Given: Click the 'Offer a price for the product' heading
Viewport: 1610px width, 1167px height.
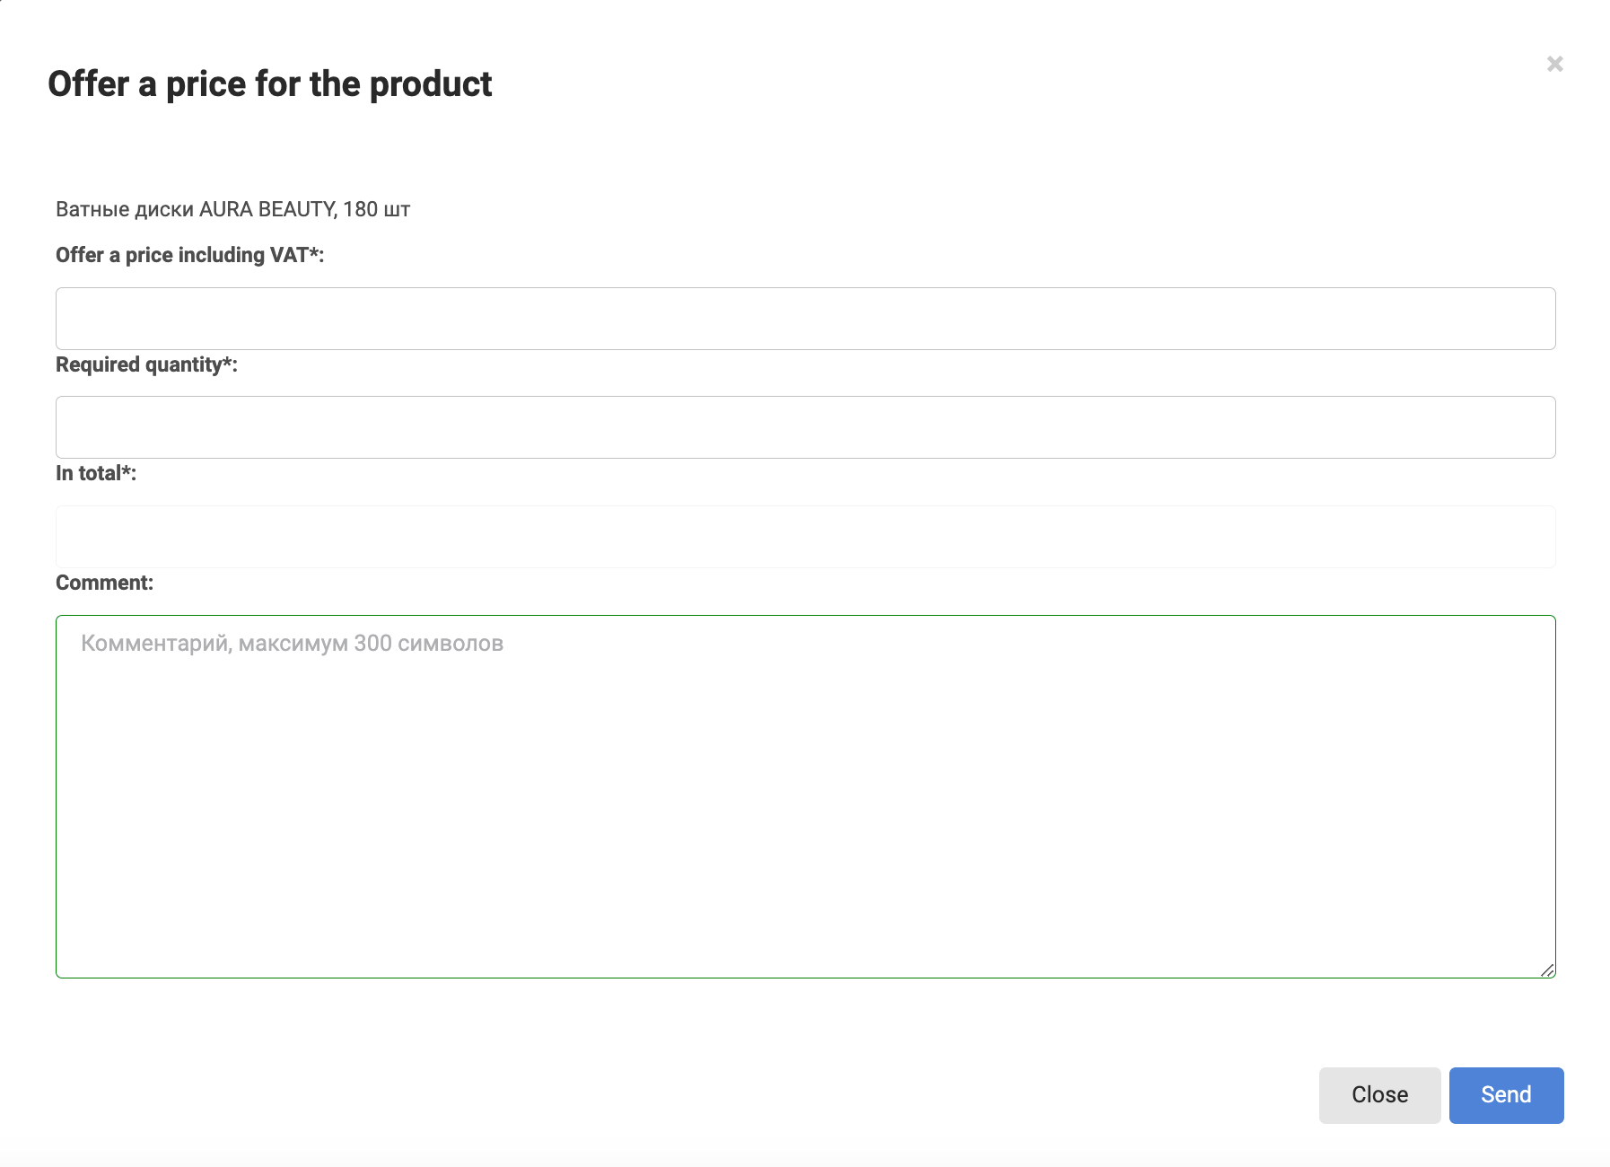Looking at the screenshot, I should tap(269, 84).
